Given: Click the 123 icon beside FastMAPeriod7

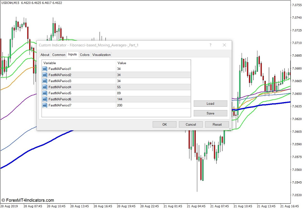Looking at the screenshot, I should [44, 105].
